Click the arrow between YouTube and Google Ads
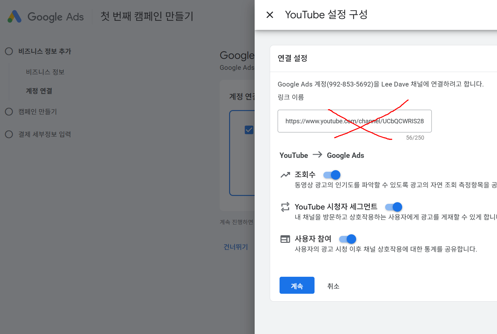The image size is (497, 334). [317, 154]
